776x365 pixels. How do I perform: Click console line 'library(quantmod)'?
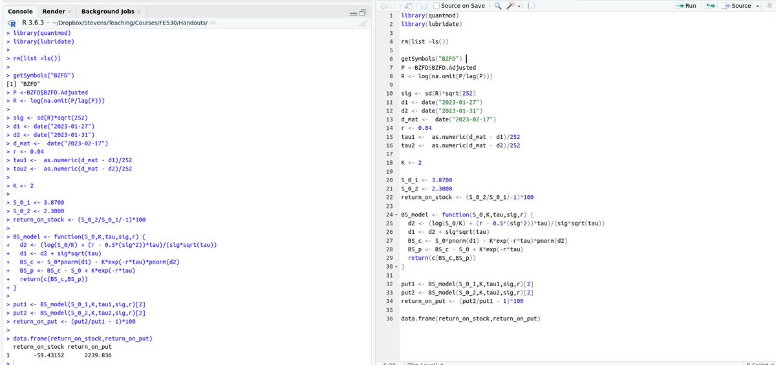point(42,32)
